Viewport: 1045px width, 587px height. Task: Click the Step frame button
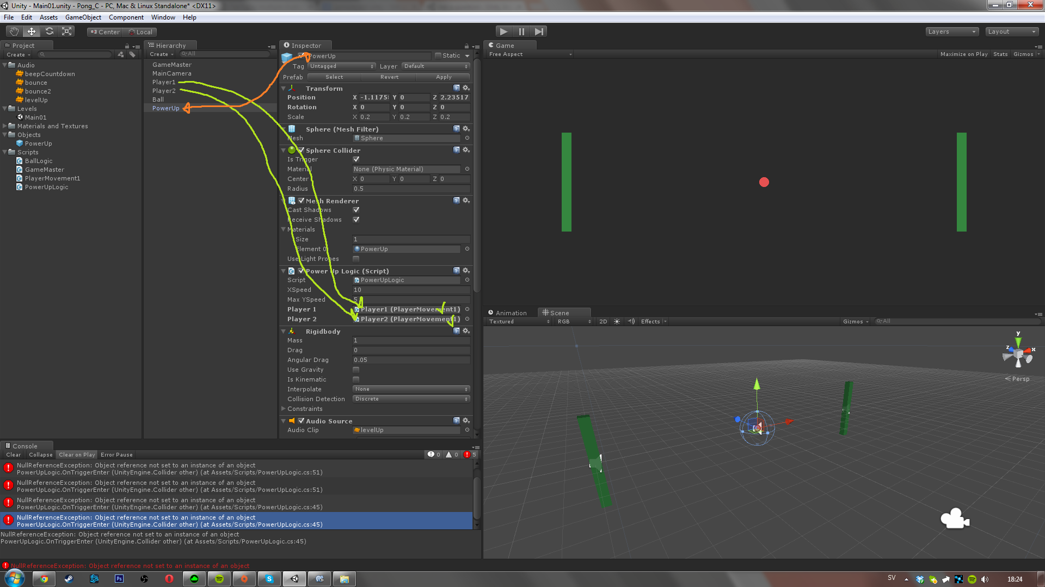(x=539, y=32)
